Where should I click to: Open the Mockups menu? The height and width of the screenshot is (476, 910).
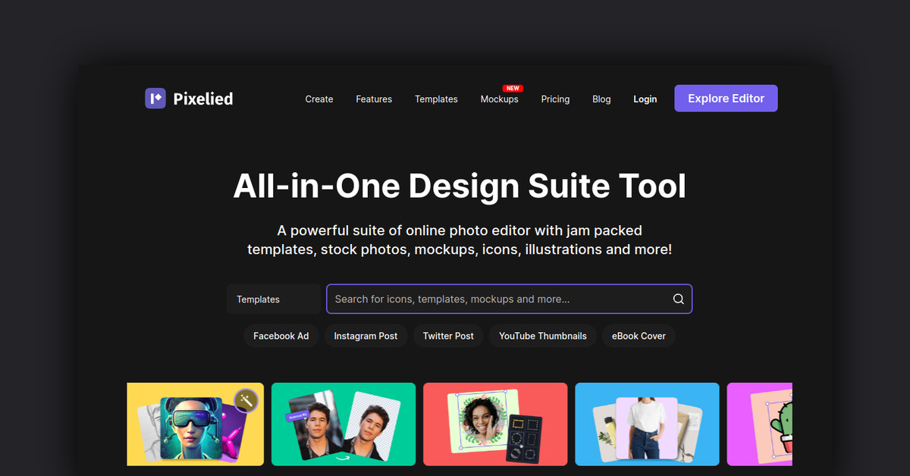point(500,99)
